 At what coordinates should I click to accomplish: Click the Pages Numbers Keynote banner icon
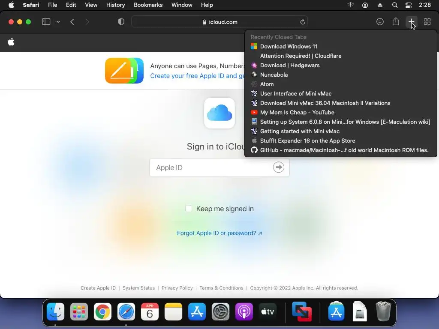(124, 71)
